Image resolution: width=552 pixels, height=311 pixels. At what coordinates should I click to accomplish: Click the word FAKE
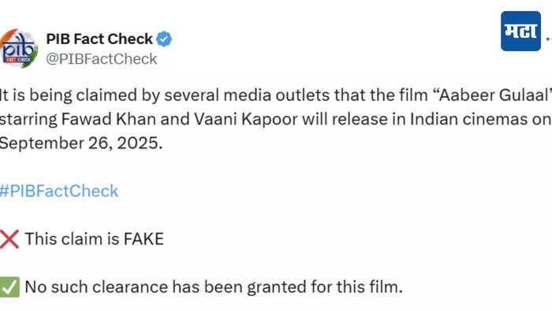[144, 239]
